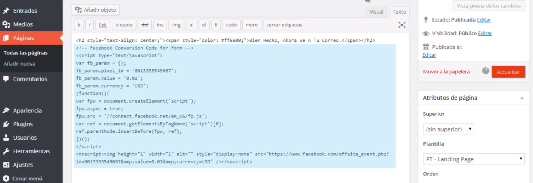Image resolution: width=533 pixels, height=183 pixels.
Task: Open Plugins via the plug icon
Action: (6, 124)
